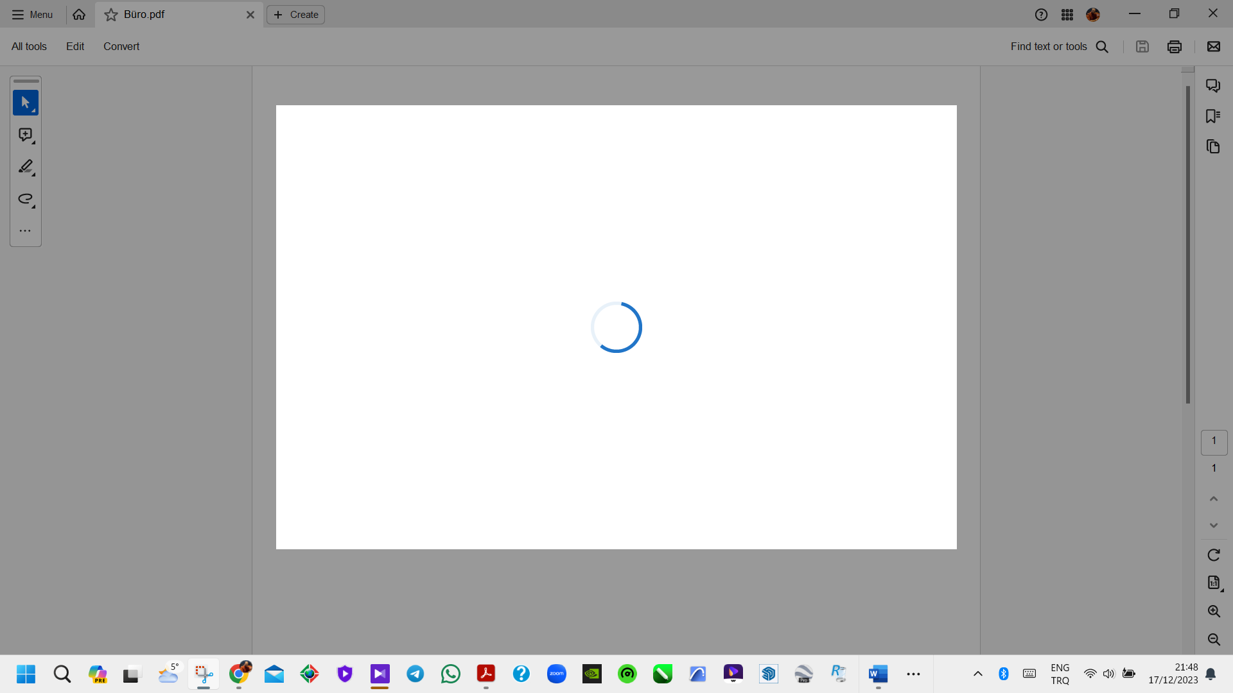Expand page navigation downward
Screen dimensions: 1233x693
pos(1214,525)
